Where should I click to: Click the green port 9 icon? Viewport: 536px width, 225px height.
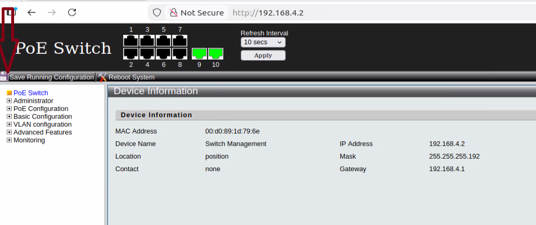pos(199,53)
